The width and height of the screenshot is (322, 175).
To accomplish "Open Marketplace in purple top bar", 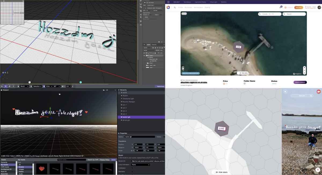I will tap(187, 2).
